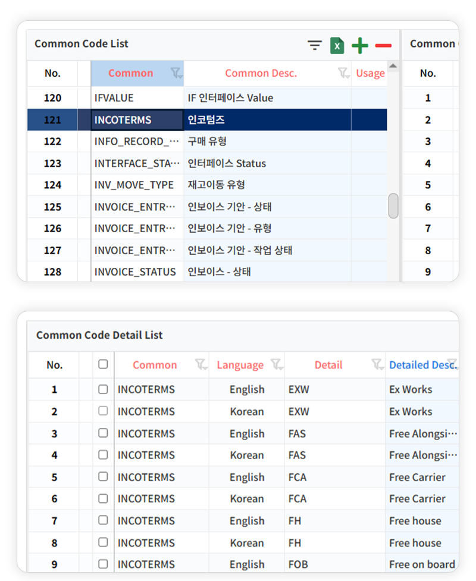The height and width of the screenshot is (581, 476).
Task: Check the box for row 1 EXW English
Action: click(x=103, y=389)
